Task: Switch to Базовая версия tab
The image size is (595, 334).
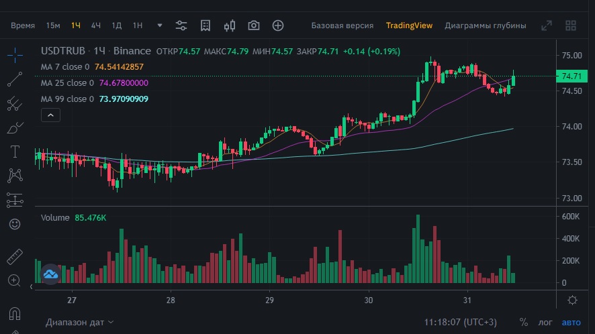Action: pos(342,25)
